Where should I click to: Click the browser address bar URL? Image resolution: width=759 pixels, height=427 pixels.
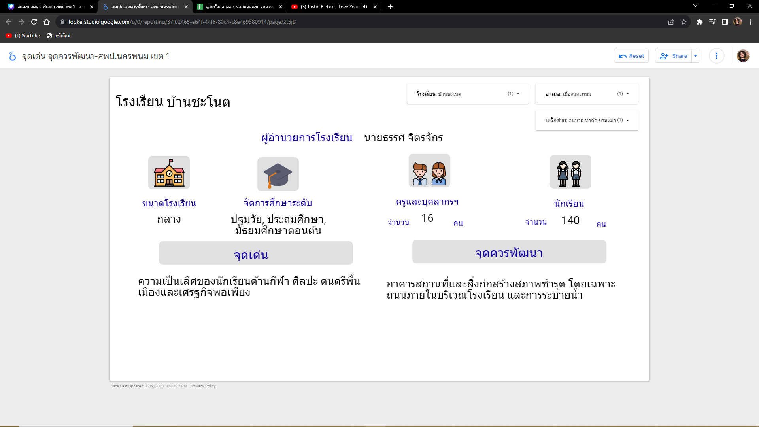coord(182,22)
